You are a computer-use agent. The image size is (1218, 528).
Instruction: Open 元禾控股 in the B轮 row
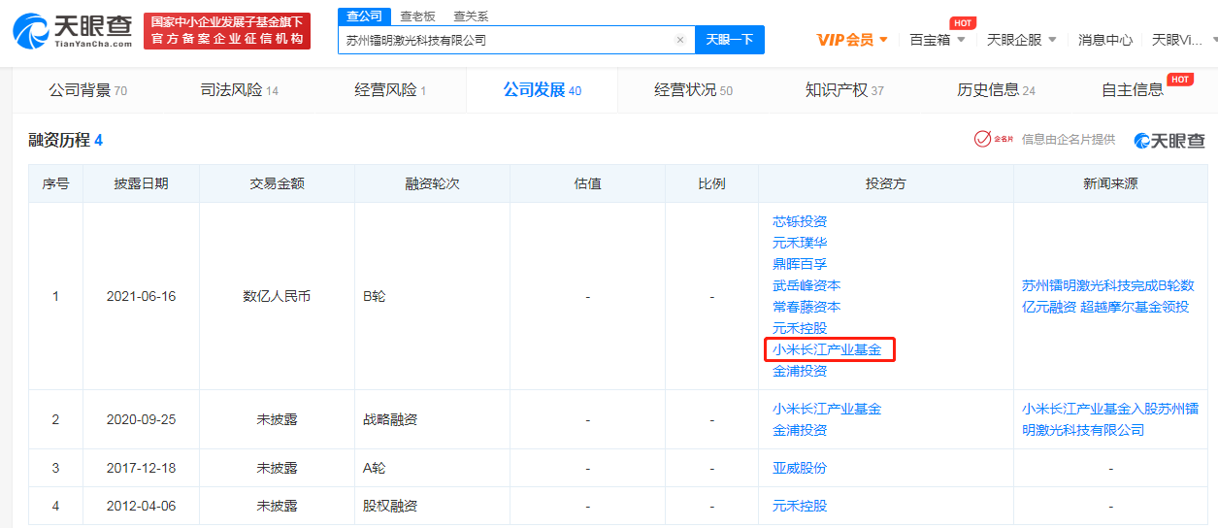800,328
